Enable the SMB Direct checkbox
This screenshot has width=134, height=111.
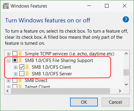[x=15, y=80]
